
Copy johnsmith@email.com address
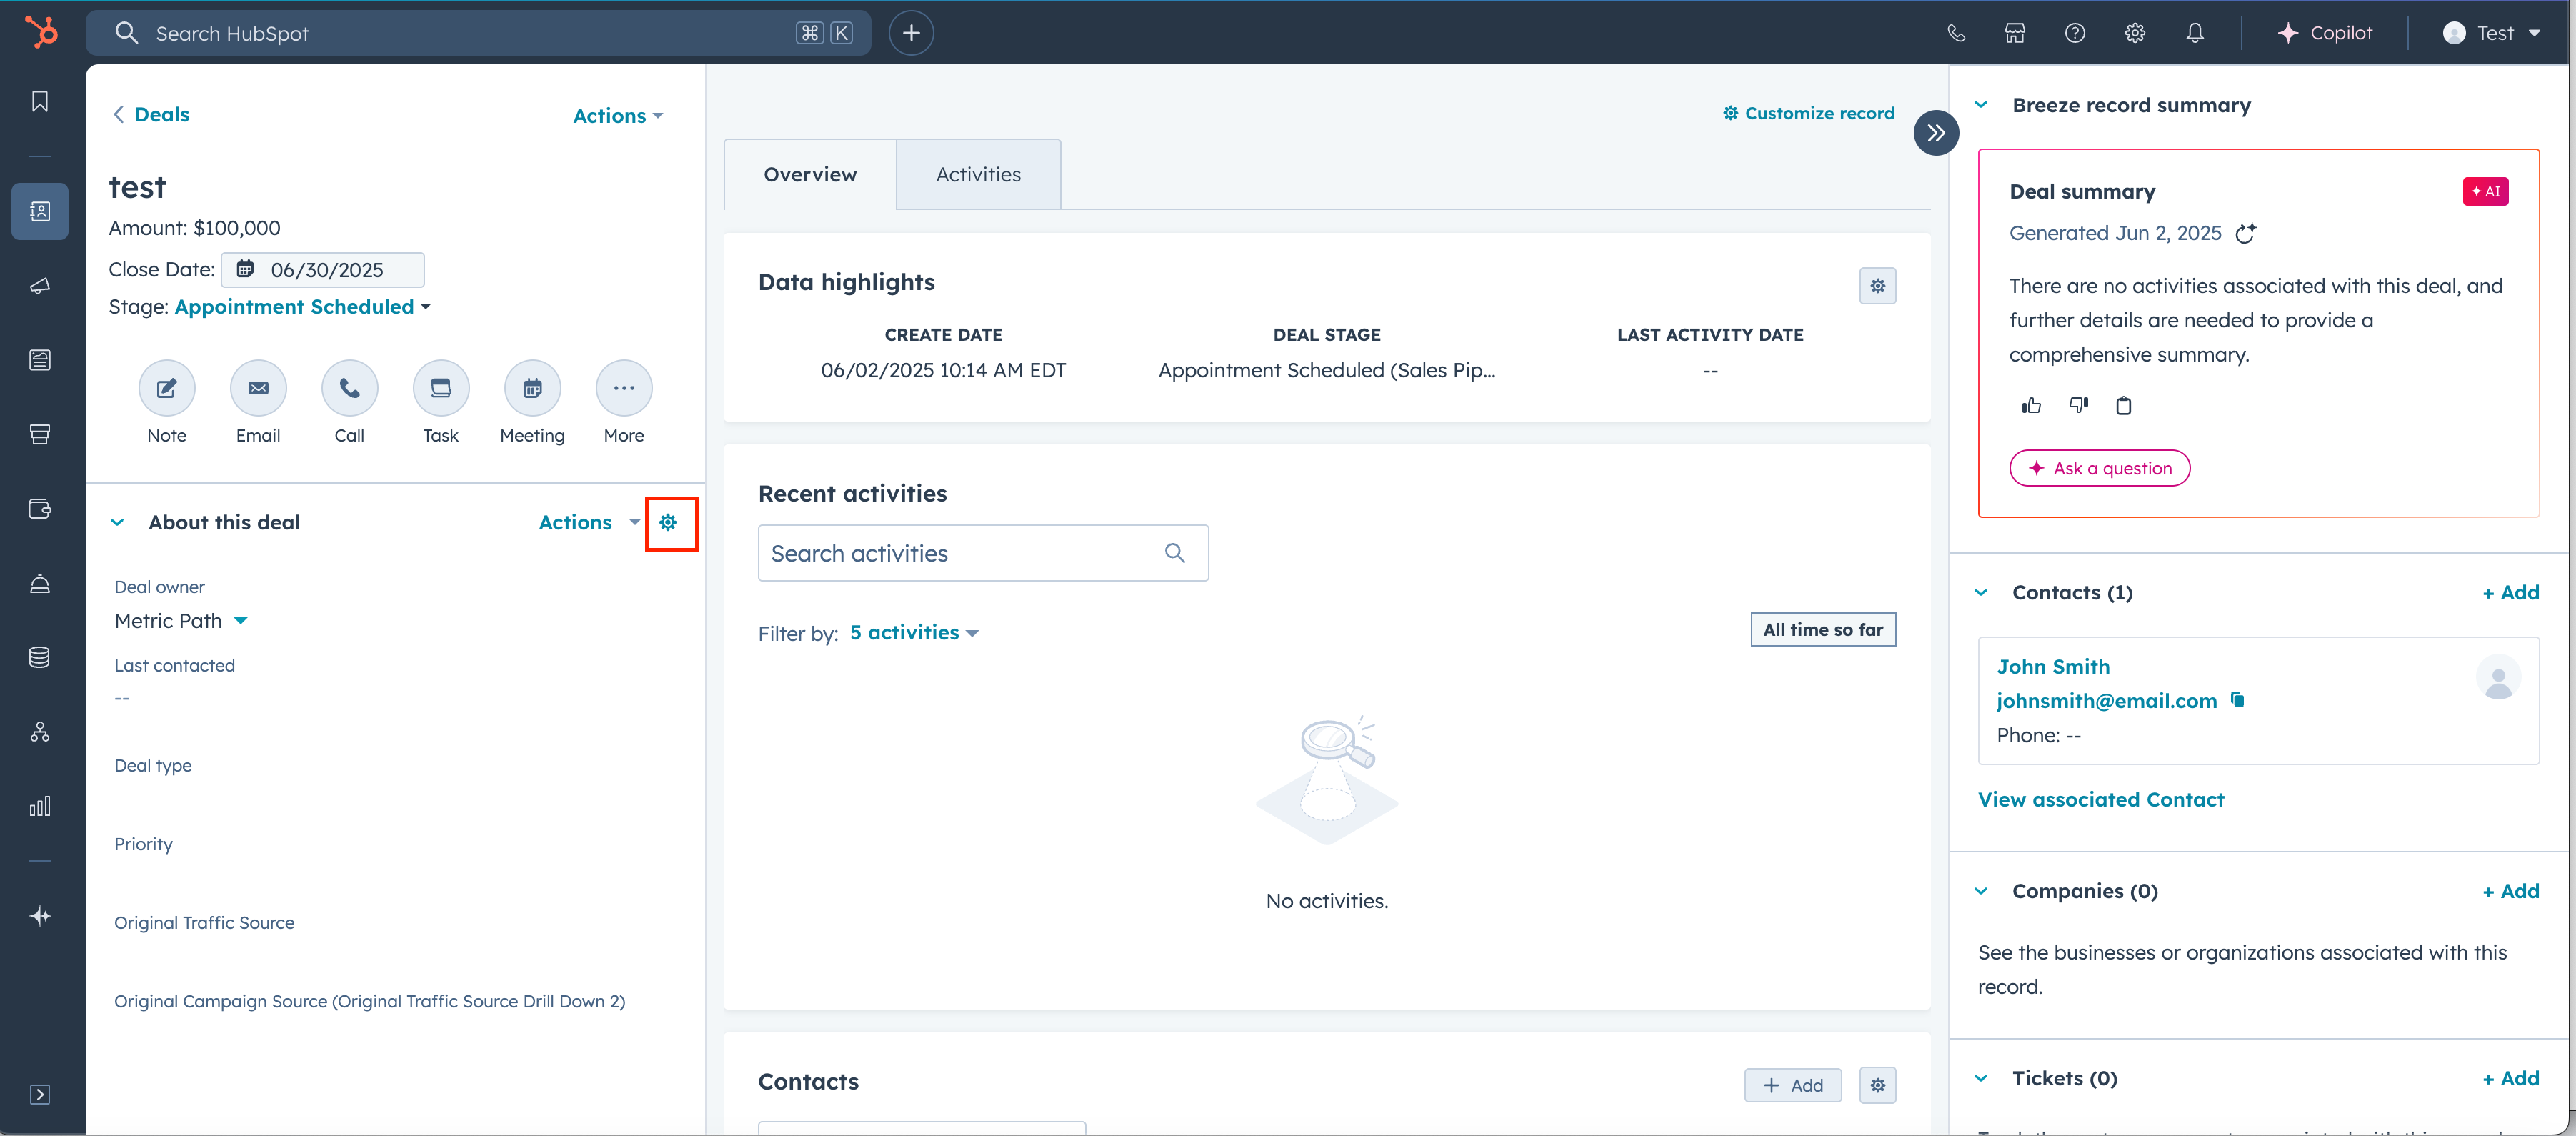pyautogui.click(x=2238, y=700)
